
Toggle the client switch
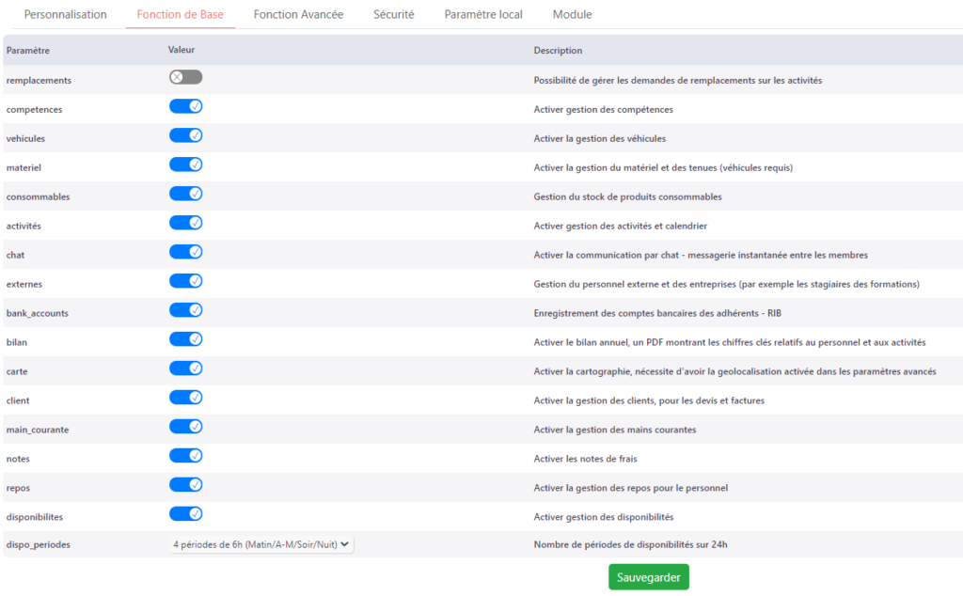[185, 397]
